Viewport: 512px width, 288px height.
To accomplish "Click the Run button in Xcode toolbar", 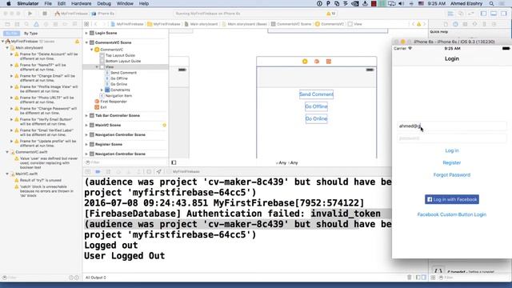I will click(30, 14).
